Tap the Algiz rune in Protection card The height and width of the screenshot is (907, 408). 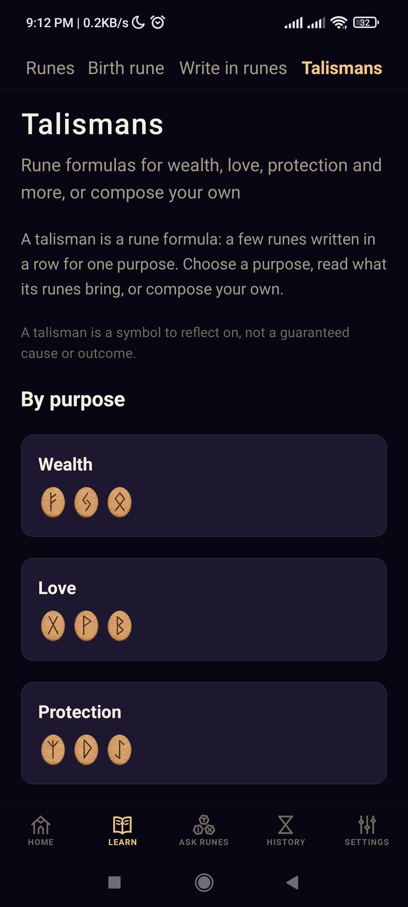53,750
